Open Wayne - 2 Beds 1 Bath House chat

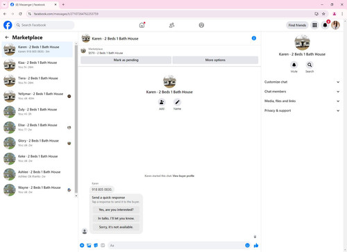click(37, 190)
